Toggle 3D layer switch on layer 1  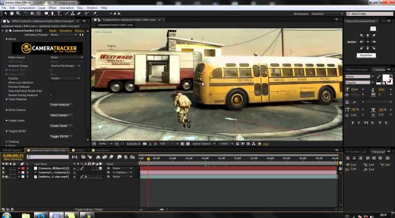[100, 168]
